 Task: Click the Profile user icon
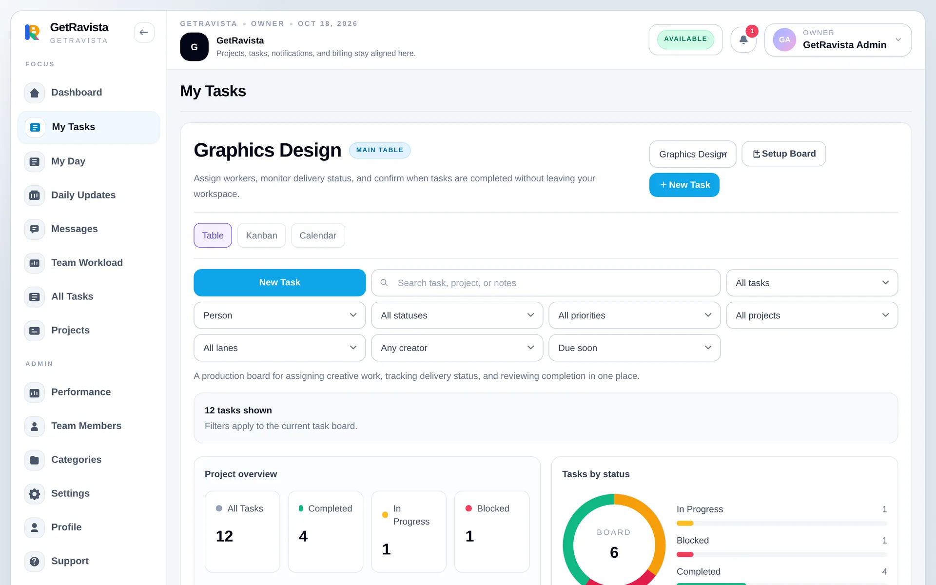(x=34, y=527)
